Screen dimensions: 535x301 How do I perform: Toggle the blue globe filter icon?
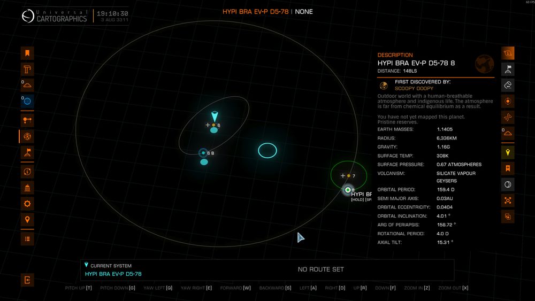(x=27, y=101)
